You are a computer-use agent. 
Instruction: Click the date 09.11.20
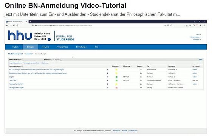126,80
